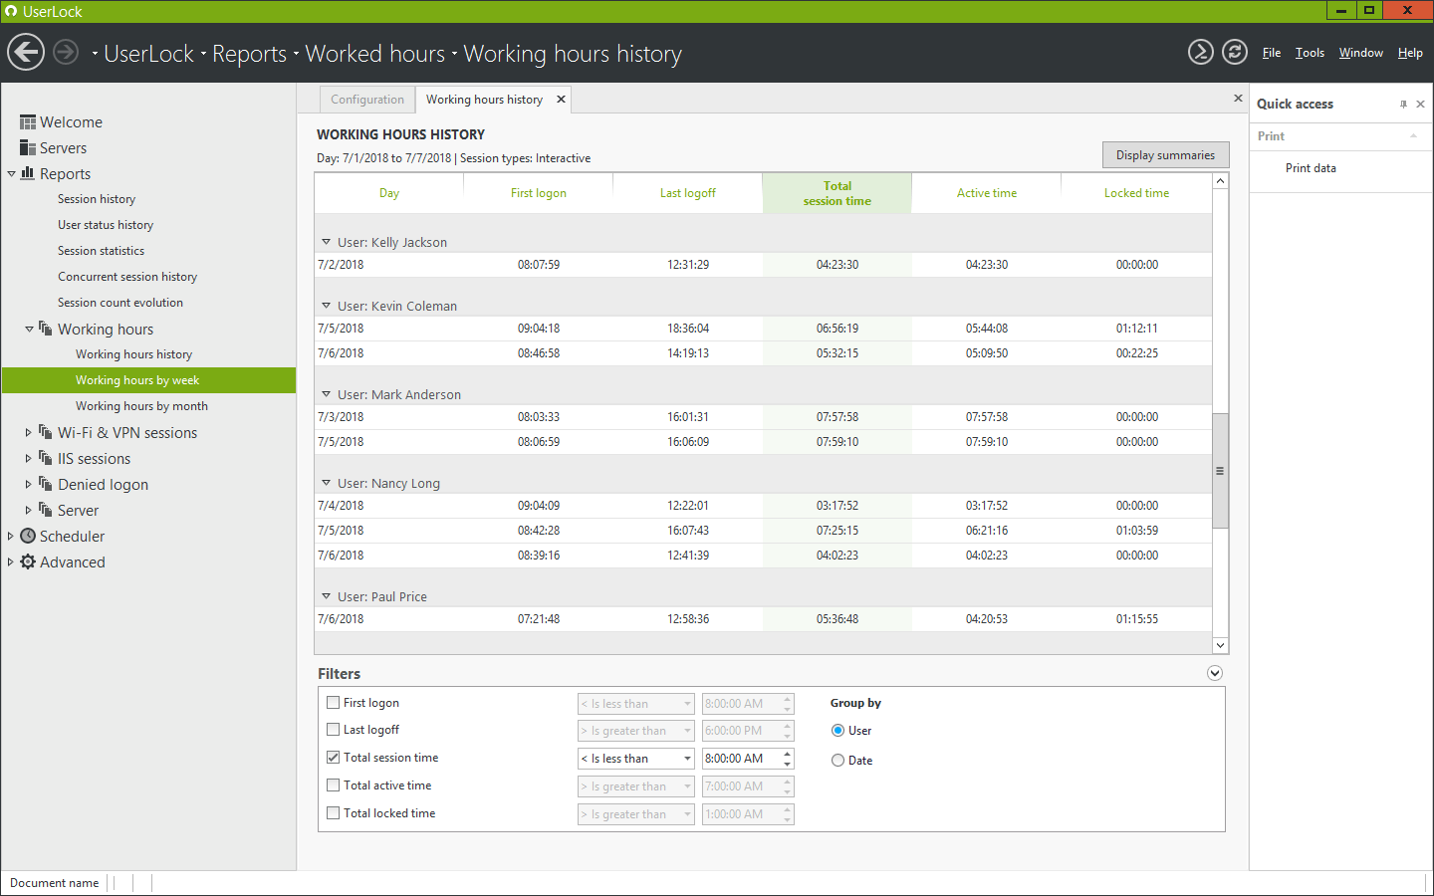This screenshot has width=1434, height=896.
Task: Select the Working hours history tab
Action: tap(484, 100)
